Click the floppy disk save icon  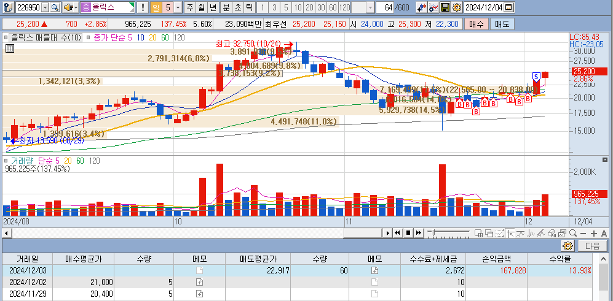point(445,7)
